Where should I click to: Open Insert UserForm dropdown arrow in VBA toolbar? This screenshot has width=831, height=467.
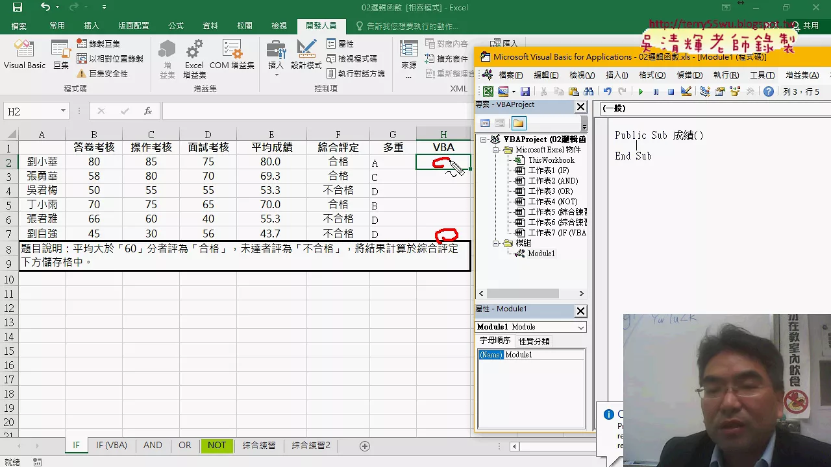(x=514, y=92)
